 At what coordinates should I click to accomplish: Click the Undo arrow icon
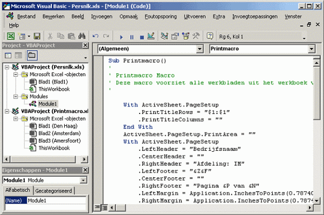[x=95, y=37]
